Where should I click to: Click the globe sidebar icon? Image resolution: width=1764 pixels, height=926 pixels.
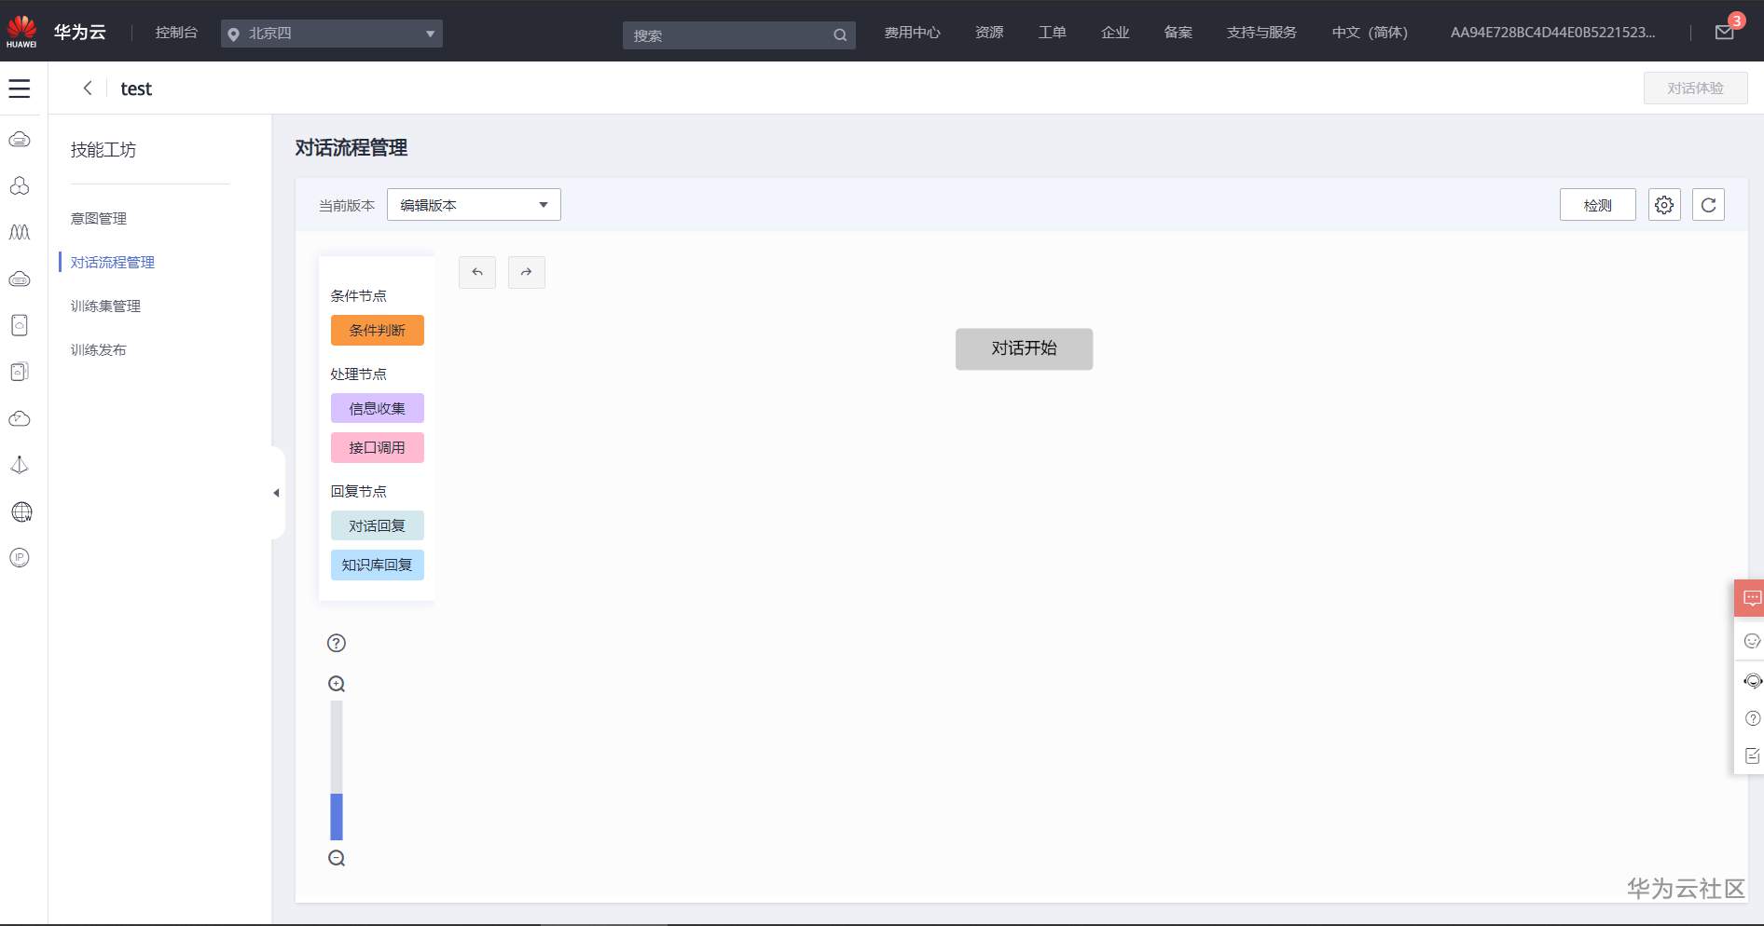[x=21, y=511]
